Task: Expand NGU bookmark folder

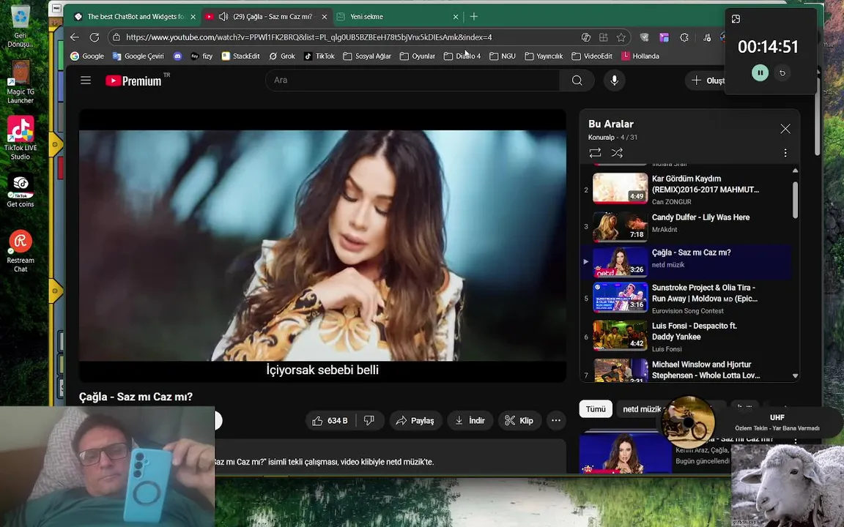Action: coord(503,56)
